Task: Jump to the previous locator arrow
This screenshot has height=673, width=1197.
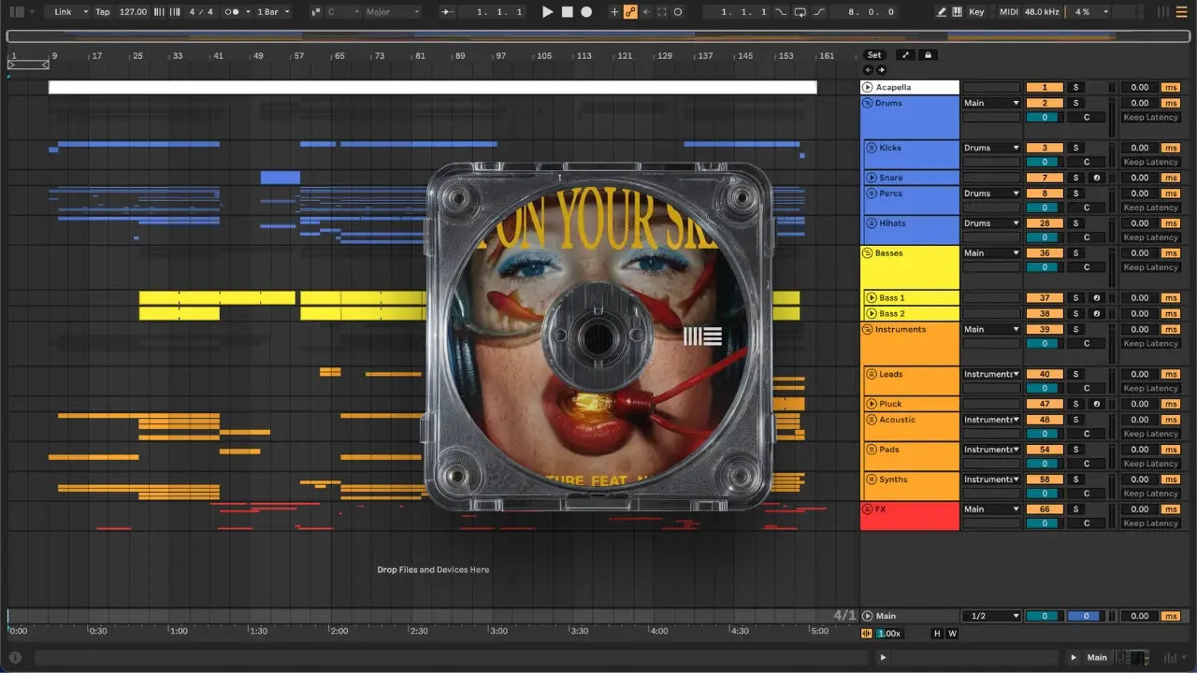Action: click(x=867, y=70)
